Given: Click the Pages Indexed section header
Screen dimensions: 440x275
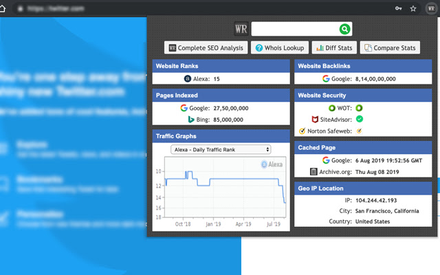Looking at the screenshot, I should (221, 96).
